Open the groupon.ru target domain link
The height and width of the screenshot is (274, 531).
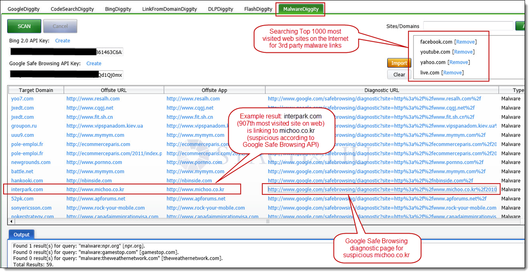[24, 126]
